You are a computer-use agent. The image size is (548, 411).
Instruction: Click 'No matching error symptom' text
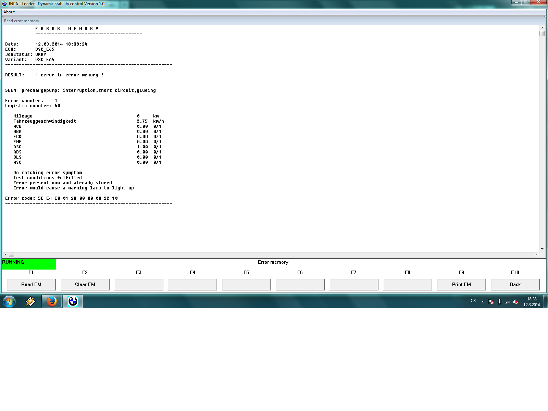pos(48,173)
